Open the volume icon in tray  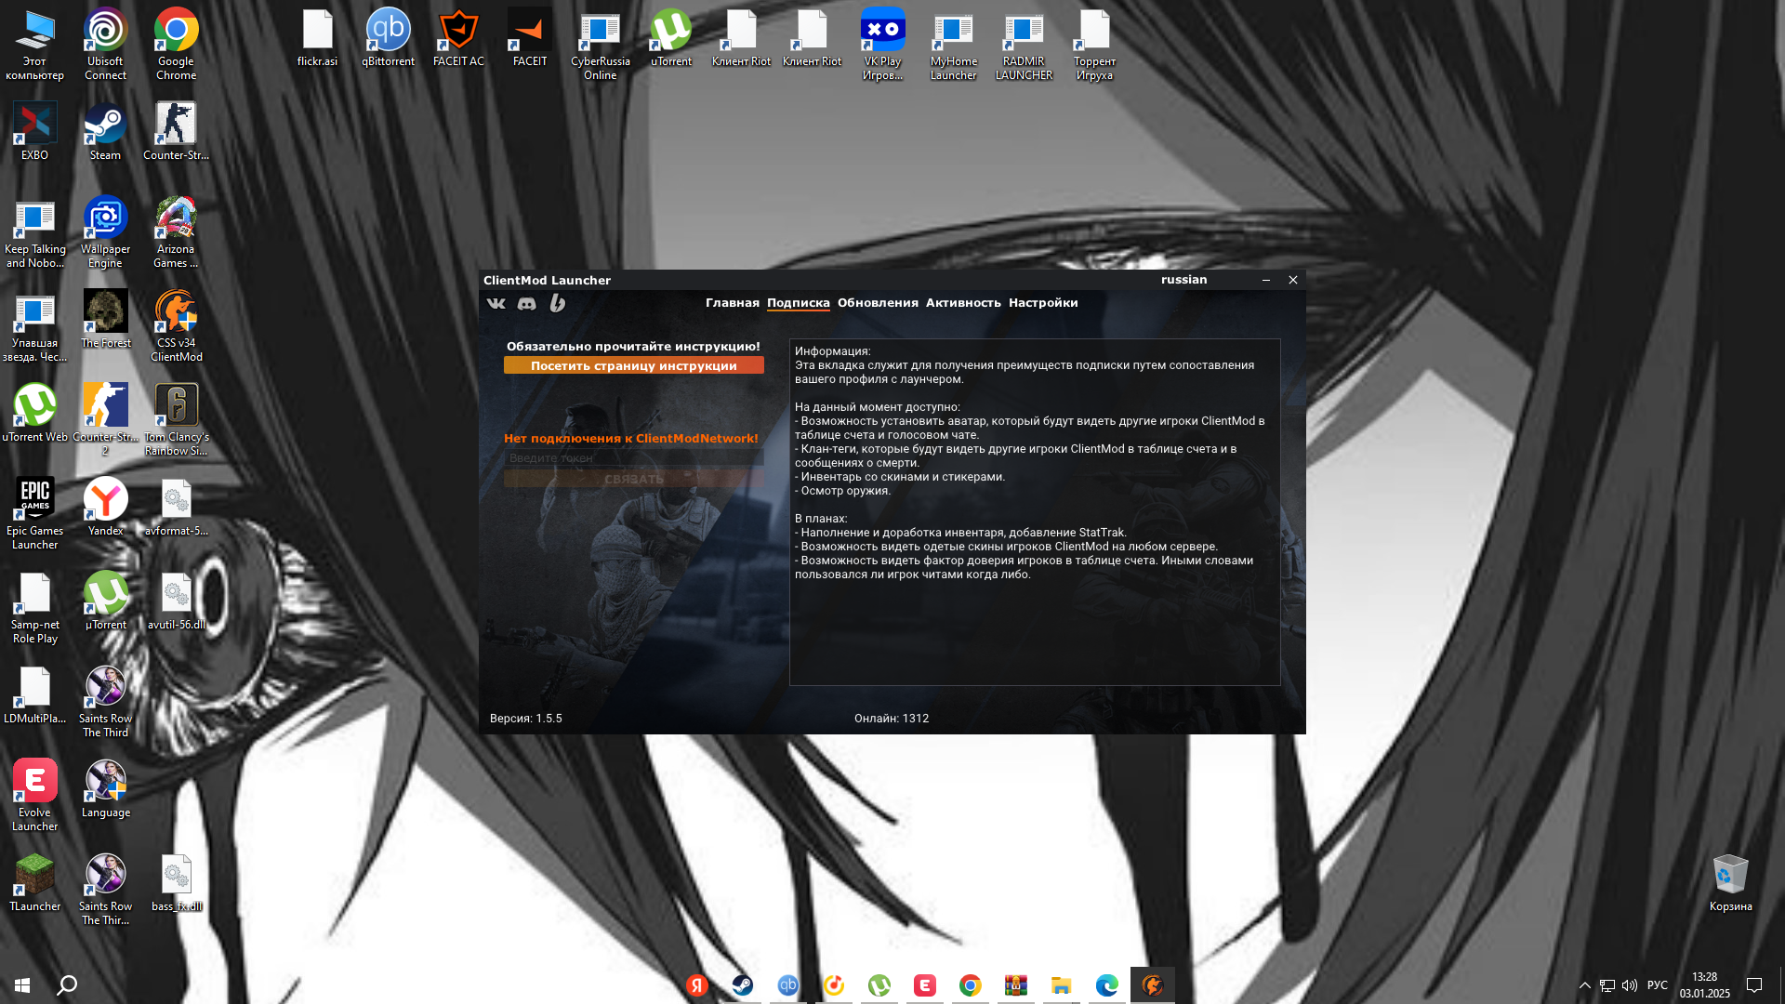(x=1629, y=984)
